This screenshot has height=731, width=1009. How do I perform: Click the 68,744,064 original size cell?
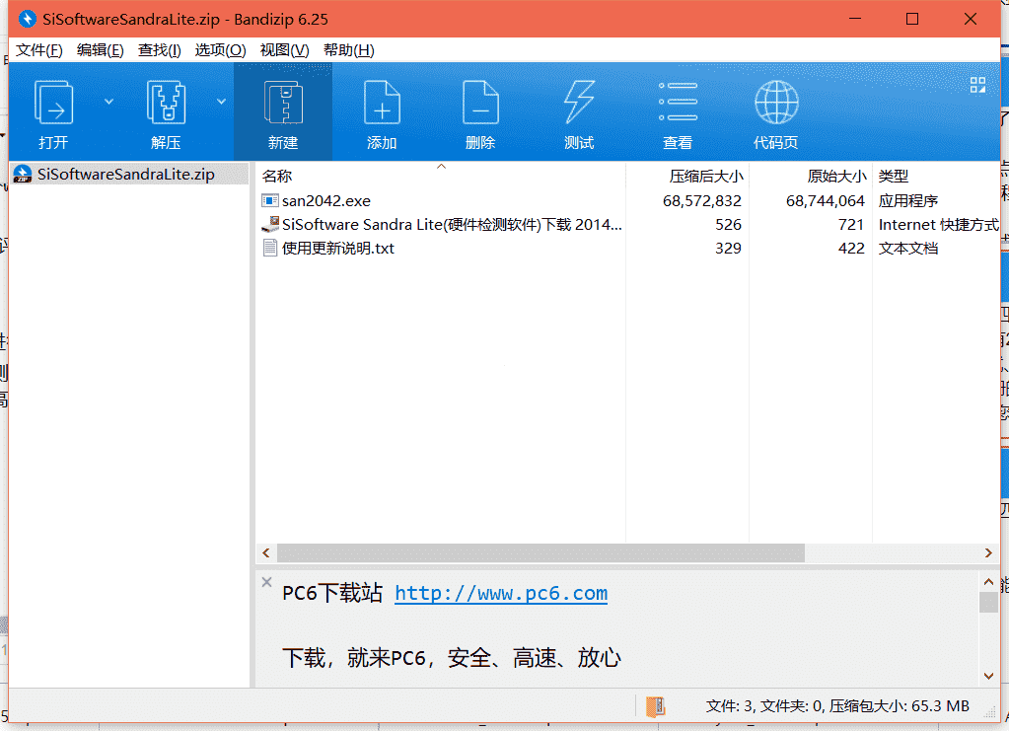tap(825, 201)
